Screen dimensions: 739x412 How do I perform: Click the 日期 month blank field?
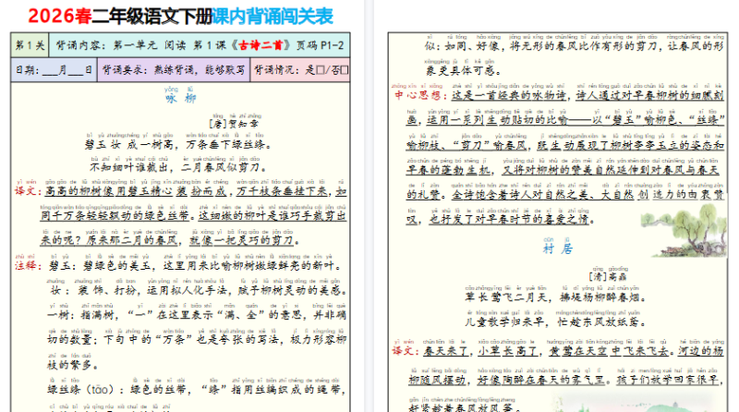[50, 71]
